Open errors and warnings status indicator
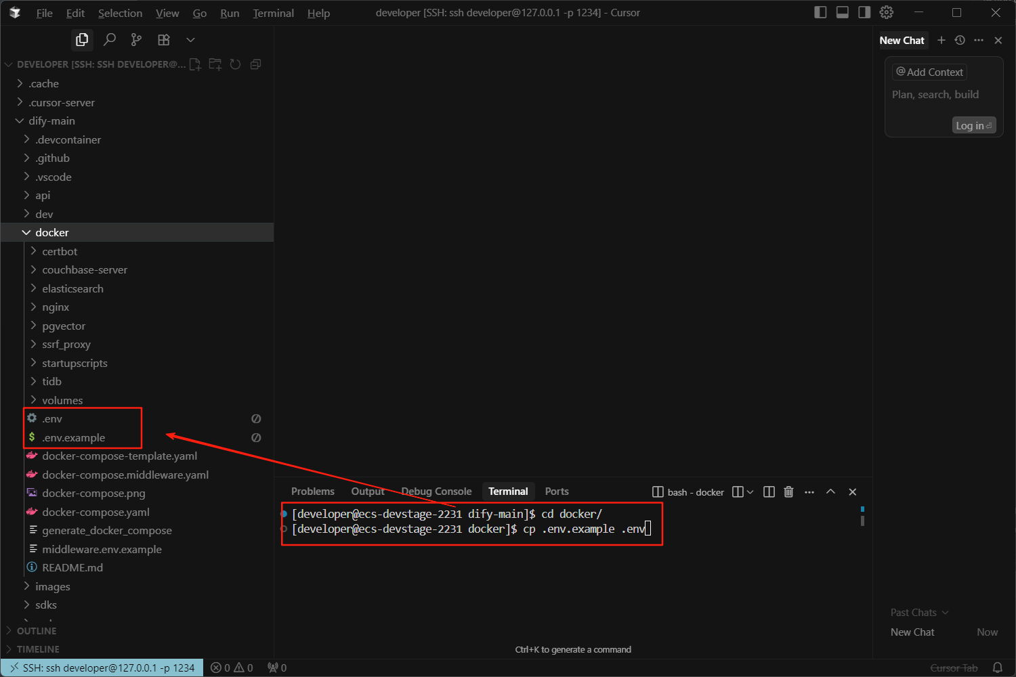1016x677 pixels. coord(232,668)
